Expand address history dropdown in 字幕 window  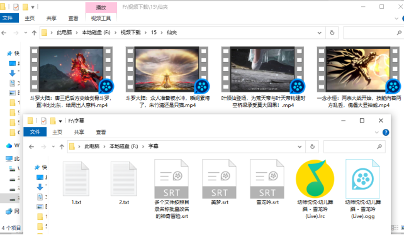pyautogui.click(x=300, y=146)
